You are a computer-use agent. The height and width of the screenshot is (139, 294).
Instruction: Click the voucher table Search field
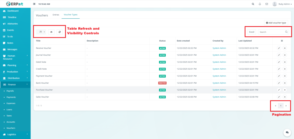(x=271, y=32)
